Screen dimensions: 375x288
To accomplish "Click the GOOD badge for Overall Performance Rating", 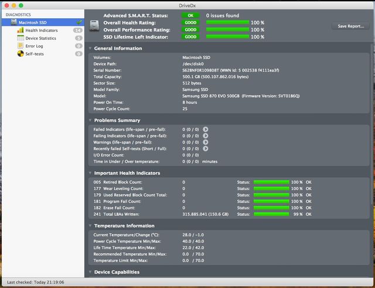I will pos(190,30).
